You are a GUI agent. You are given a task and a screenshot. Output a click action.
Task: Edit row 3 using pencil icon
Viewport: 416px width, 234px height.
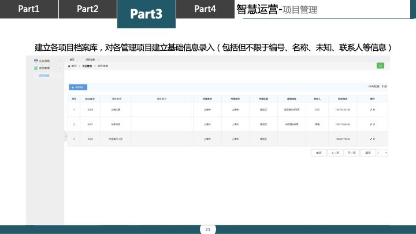(x=371, y=139)
